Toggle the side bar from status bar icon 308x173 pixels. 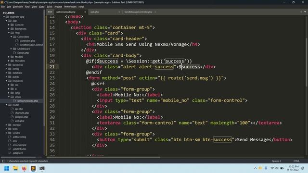(3, 161)
